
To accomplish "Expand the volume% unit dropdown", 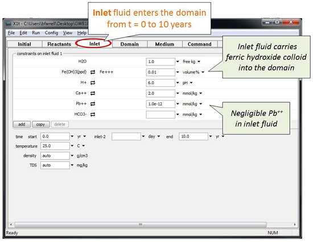I will pyautogui.click(x=203, y=72).
